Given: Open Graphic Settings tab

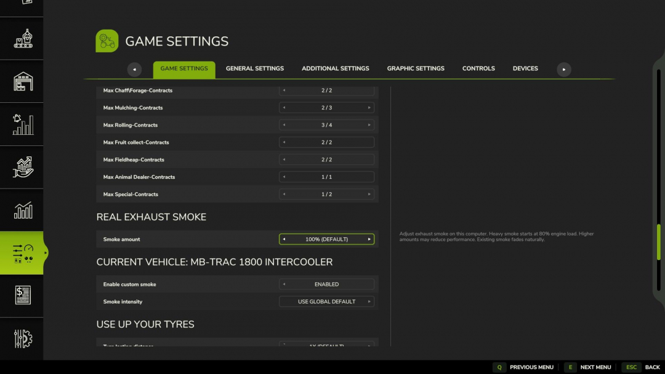Looking at the screenshot, I should (x=416, y=68).
